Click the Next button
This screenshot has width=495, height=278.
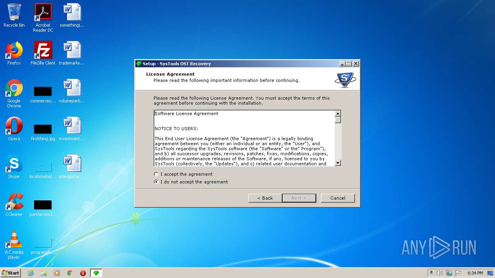click(x=299, y=198)
